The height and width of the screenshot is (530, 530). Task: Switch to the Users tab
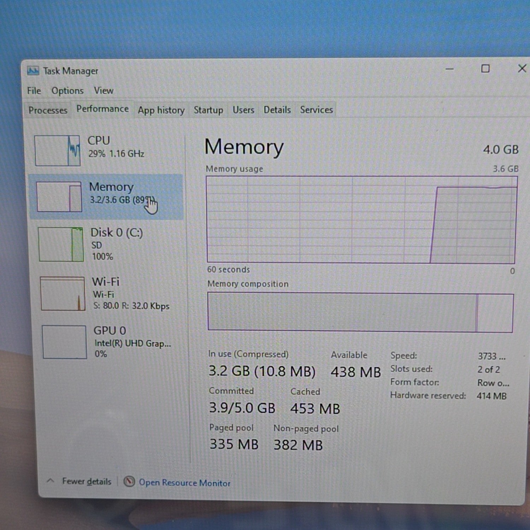coord(243,110)
